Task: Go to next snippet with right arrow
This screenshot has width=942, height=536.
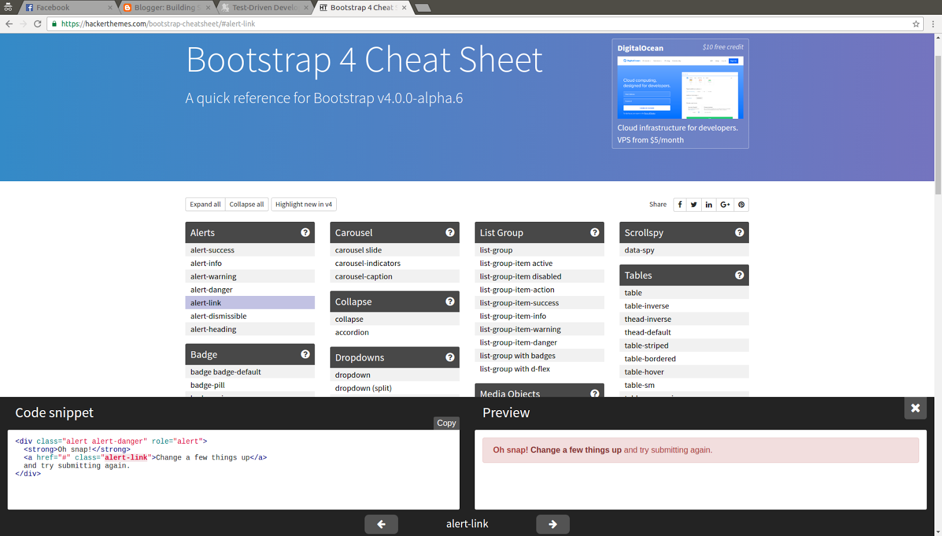Action: 552,524
